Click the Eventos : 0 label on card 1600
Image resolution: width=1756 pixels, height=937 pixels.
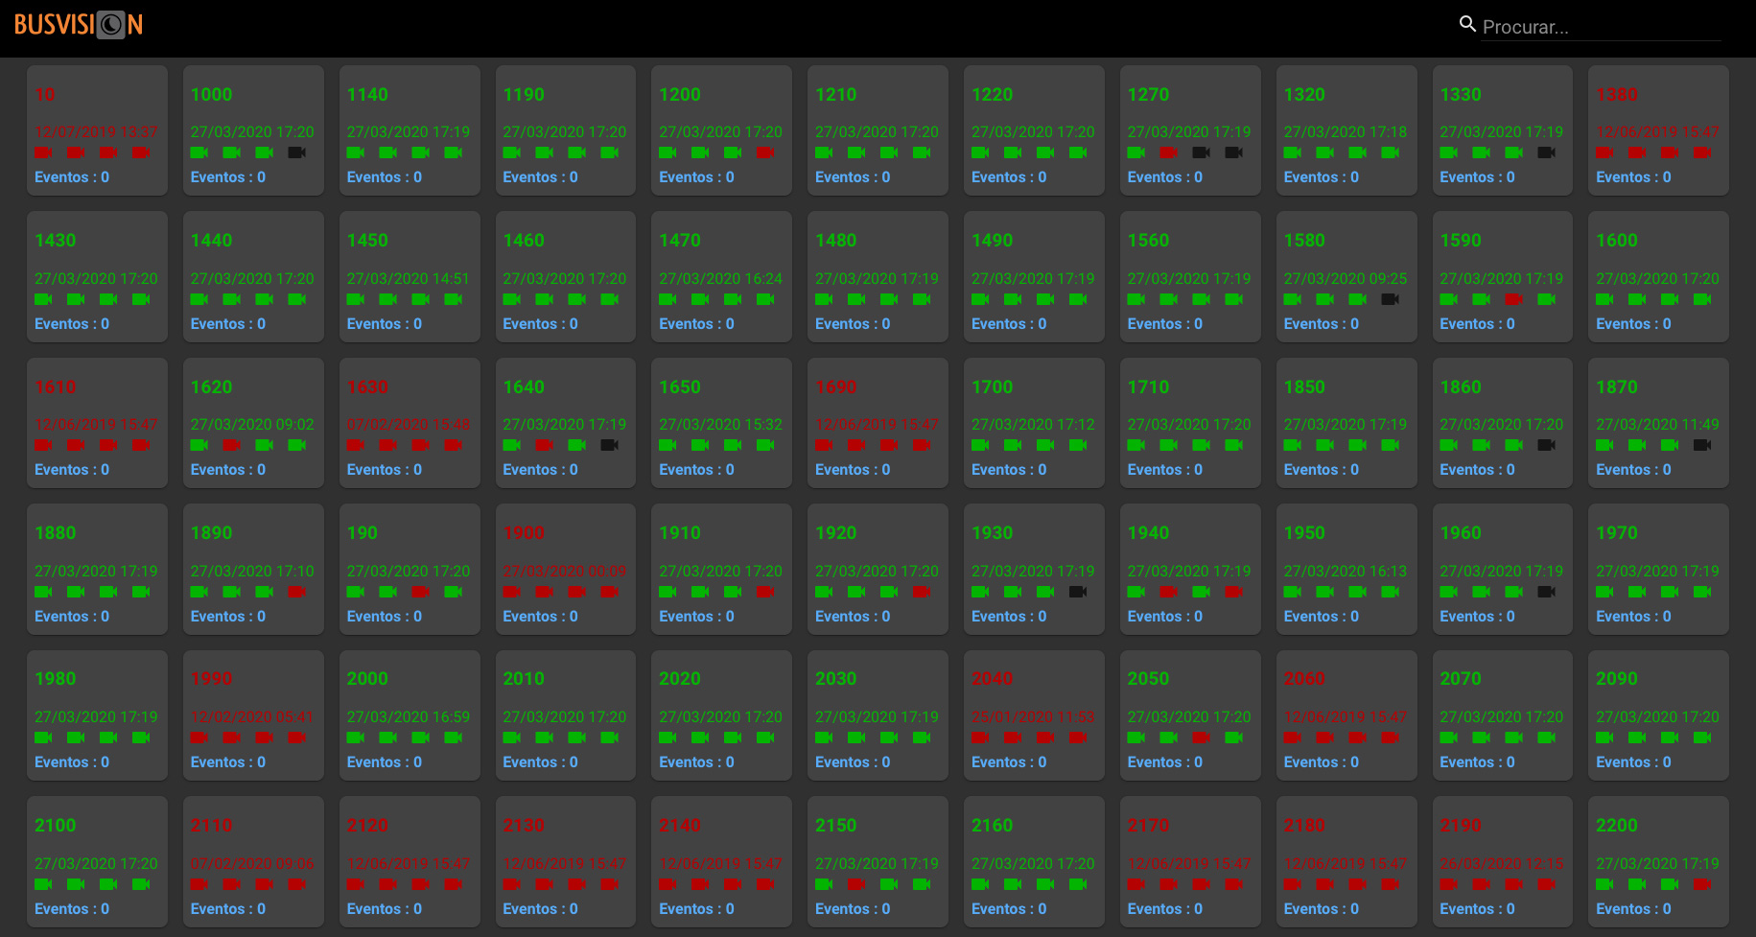pyautogui.click(x=1633, y=324)
